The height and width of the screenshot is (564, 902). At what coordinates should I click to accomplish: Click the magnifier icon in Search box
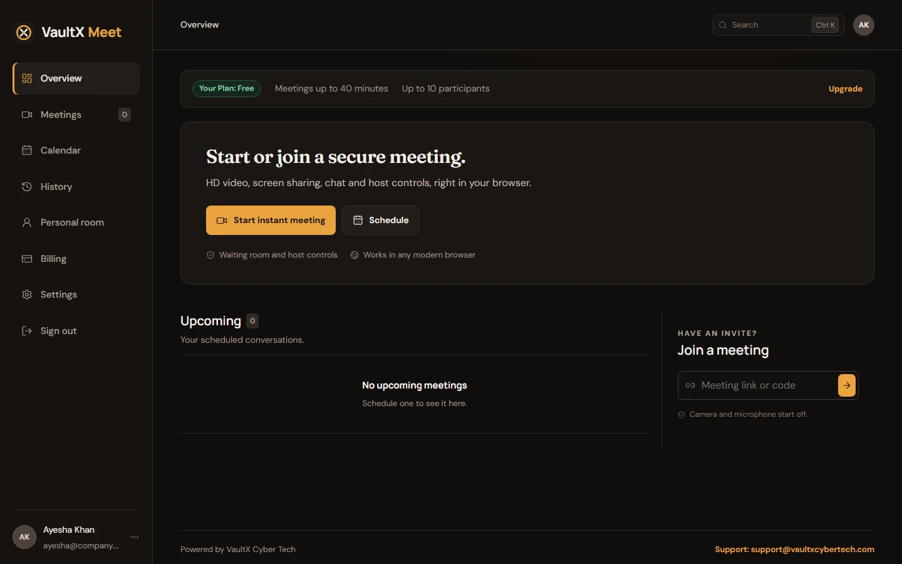pyautogui.click(x=723, y=25)
